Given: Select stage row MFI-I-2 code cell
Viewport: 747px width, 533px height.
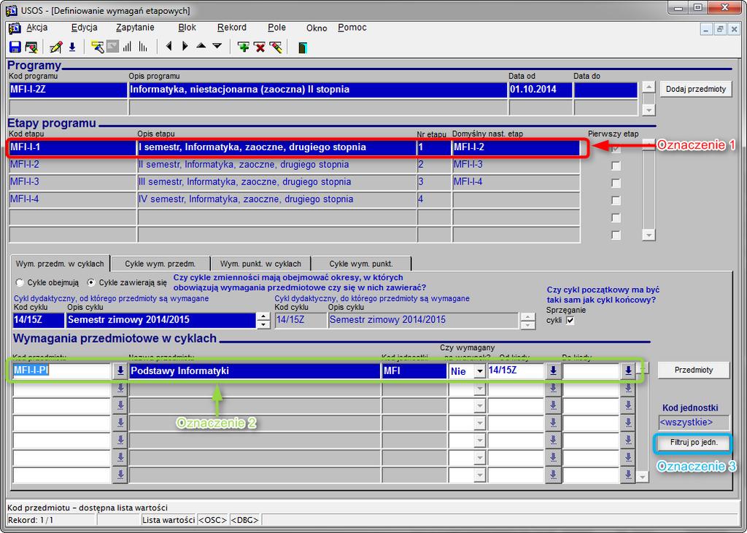Looking at the screenshot, I should click(72, 165).
